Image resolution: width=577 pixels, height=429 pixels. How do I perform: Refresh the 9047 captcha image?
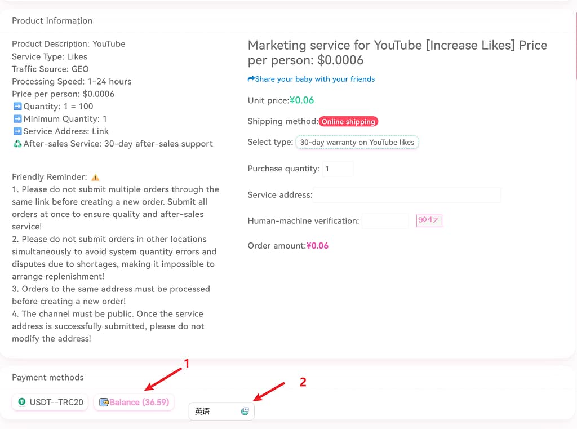[x=429, y=220]
